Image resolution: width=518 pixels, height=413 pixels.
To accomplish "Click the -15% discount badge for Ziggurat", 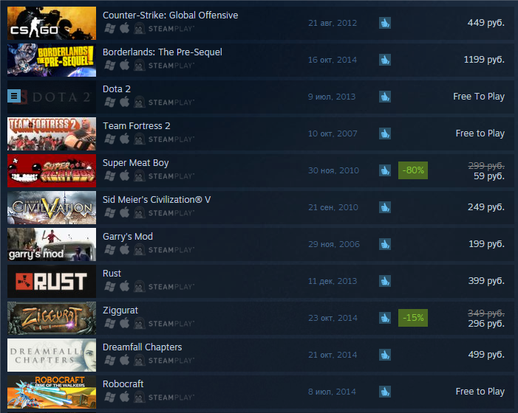I will coord(413,318).
